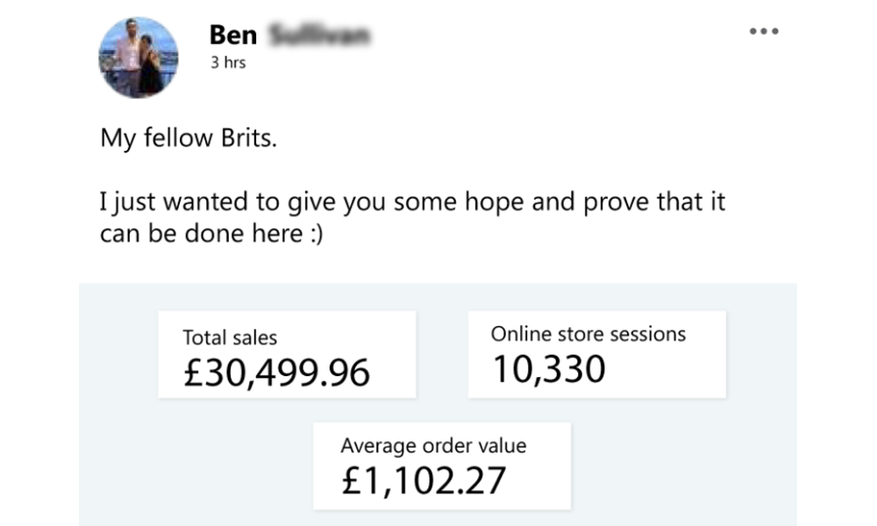The height and width of the screenshot is (526, 877).
Task: Select the Online store sessions stat card
Action: (x=597, y=353)
